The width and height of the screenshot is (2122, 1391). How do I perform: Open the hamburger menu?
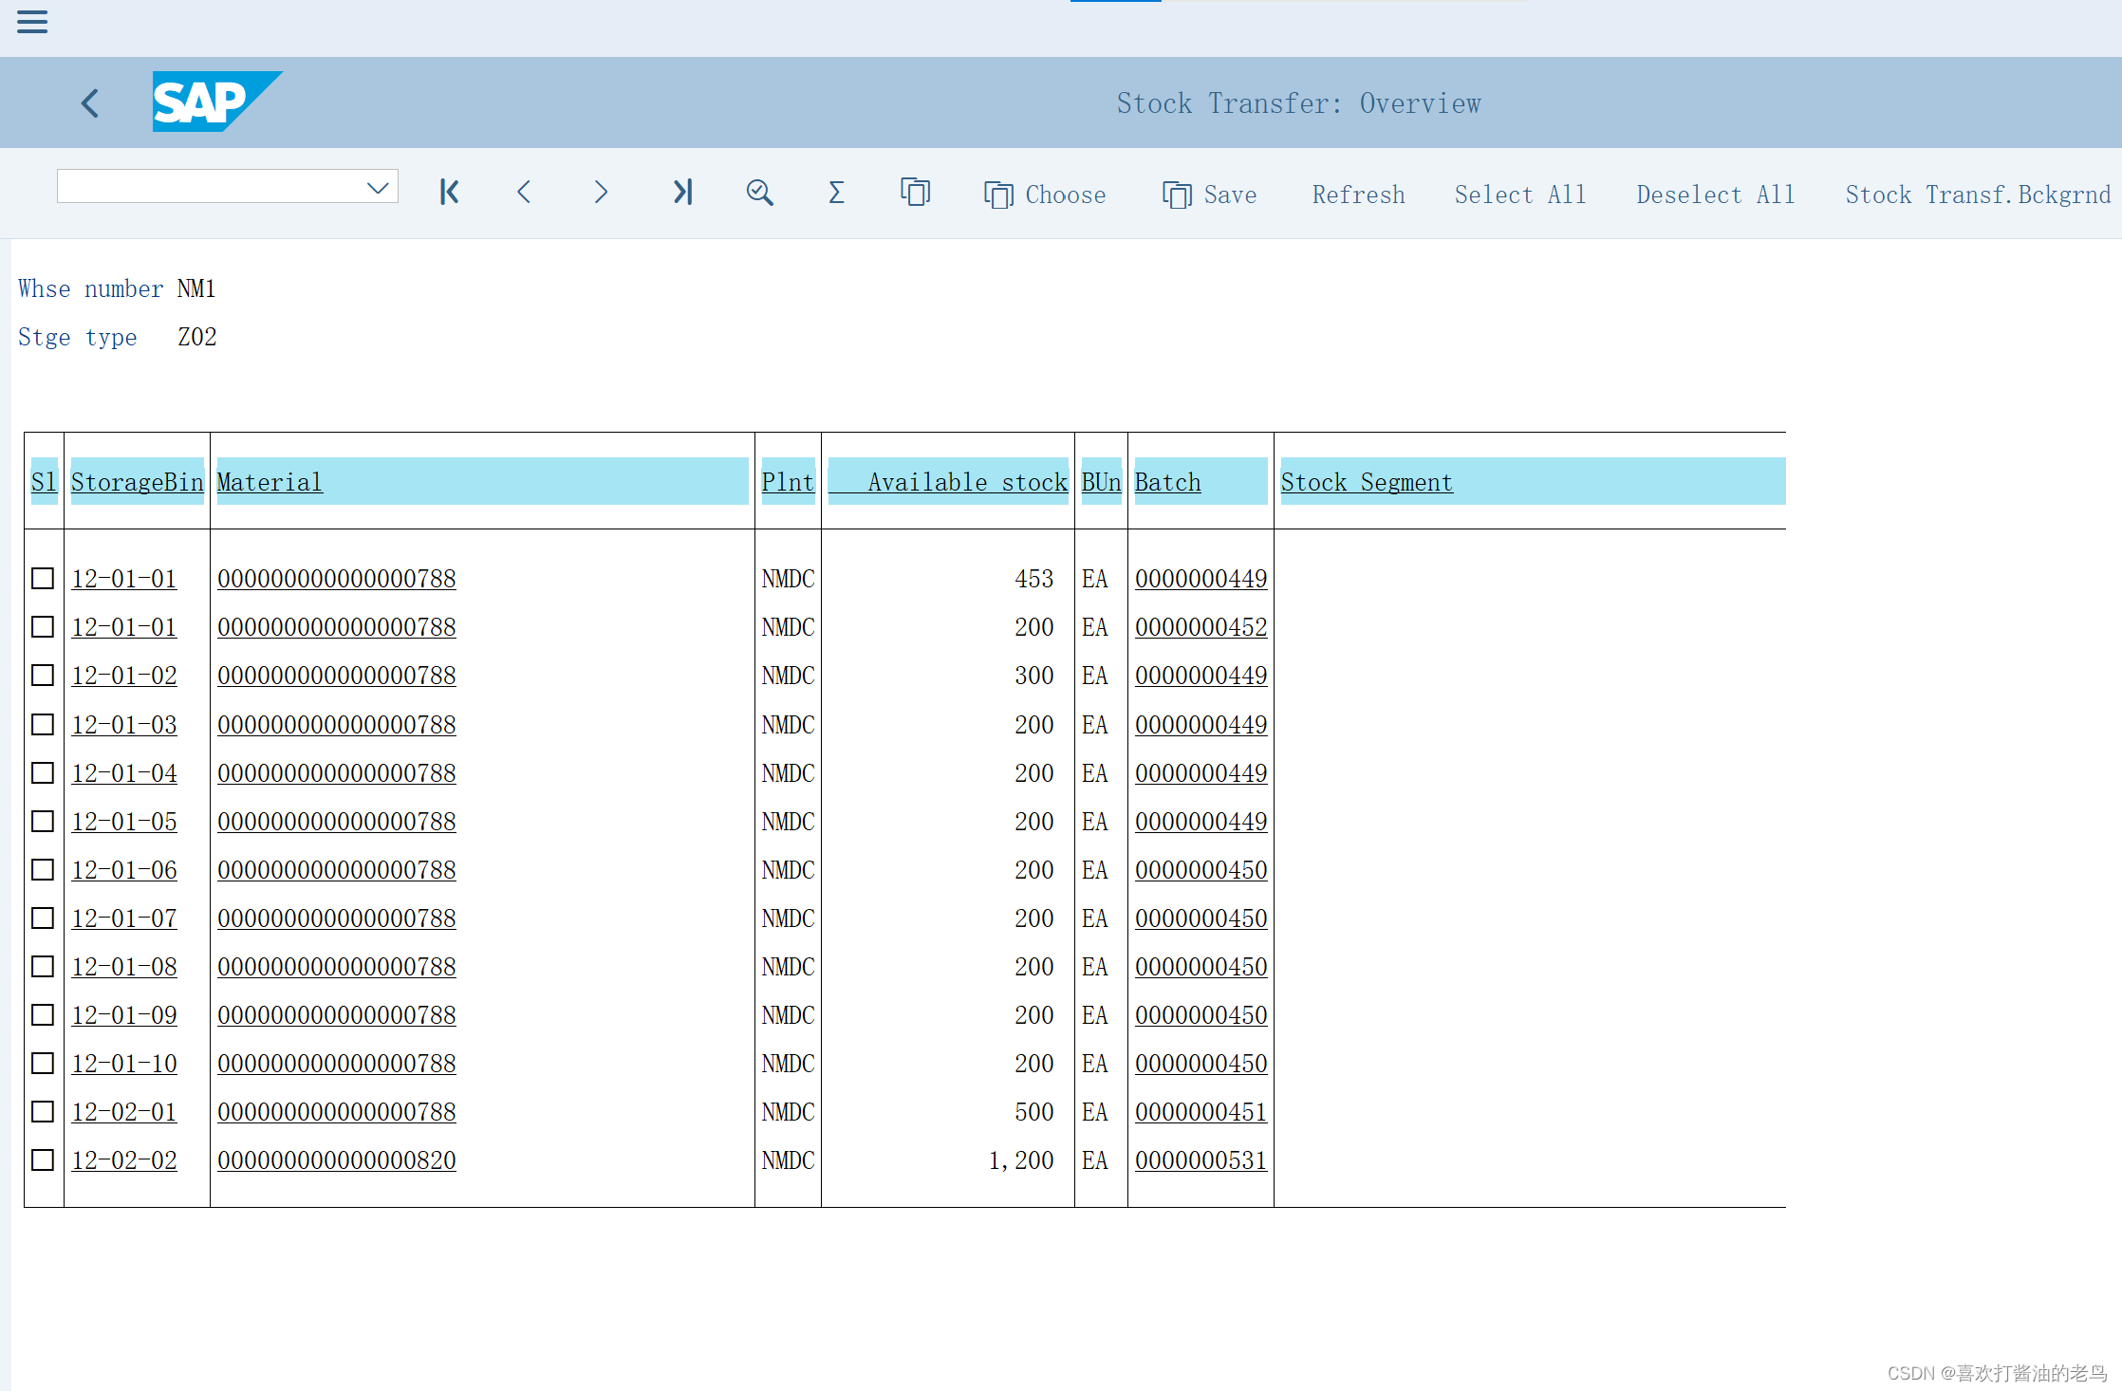[31, 21]
